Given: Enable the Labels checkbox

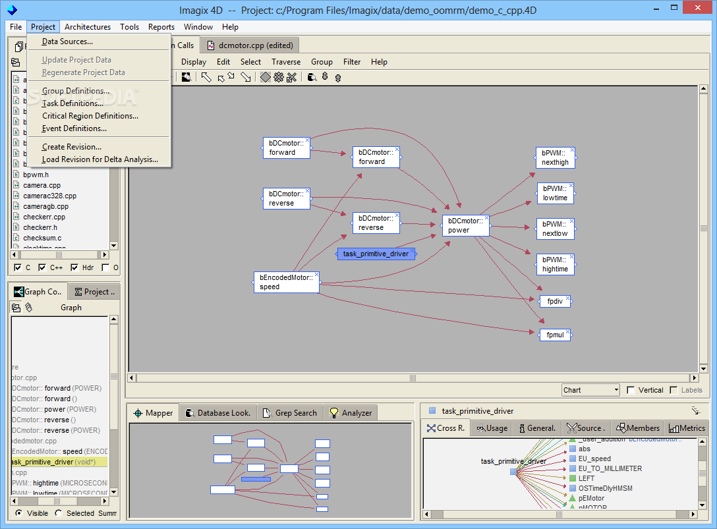Looking at the screenshot, I should [673, 390].
